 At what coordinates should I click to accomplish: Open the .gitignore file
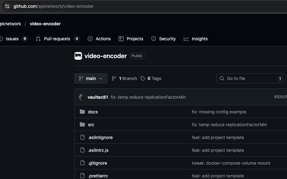97,163
